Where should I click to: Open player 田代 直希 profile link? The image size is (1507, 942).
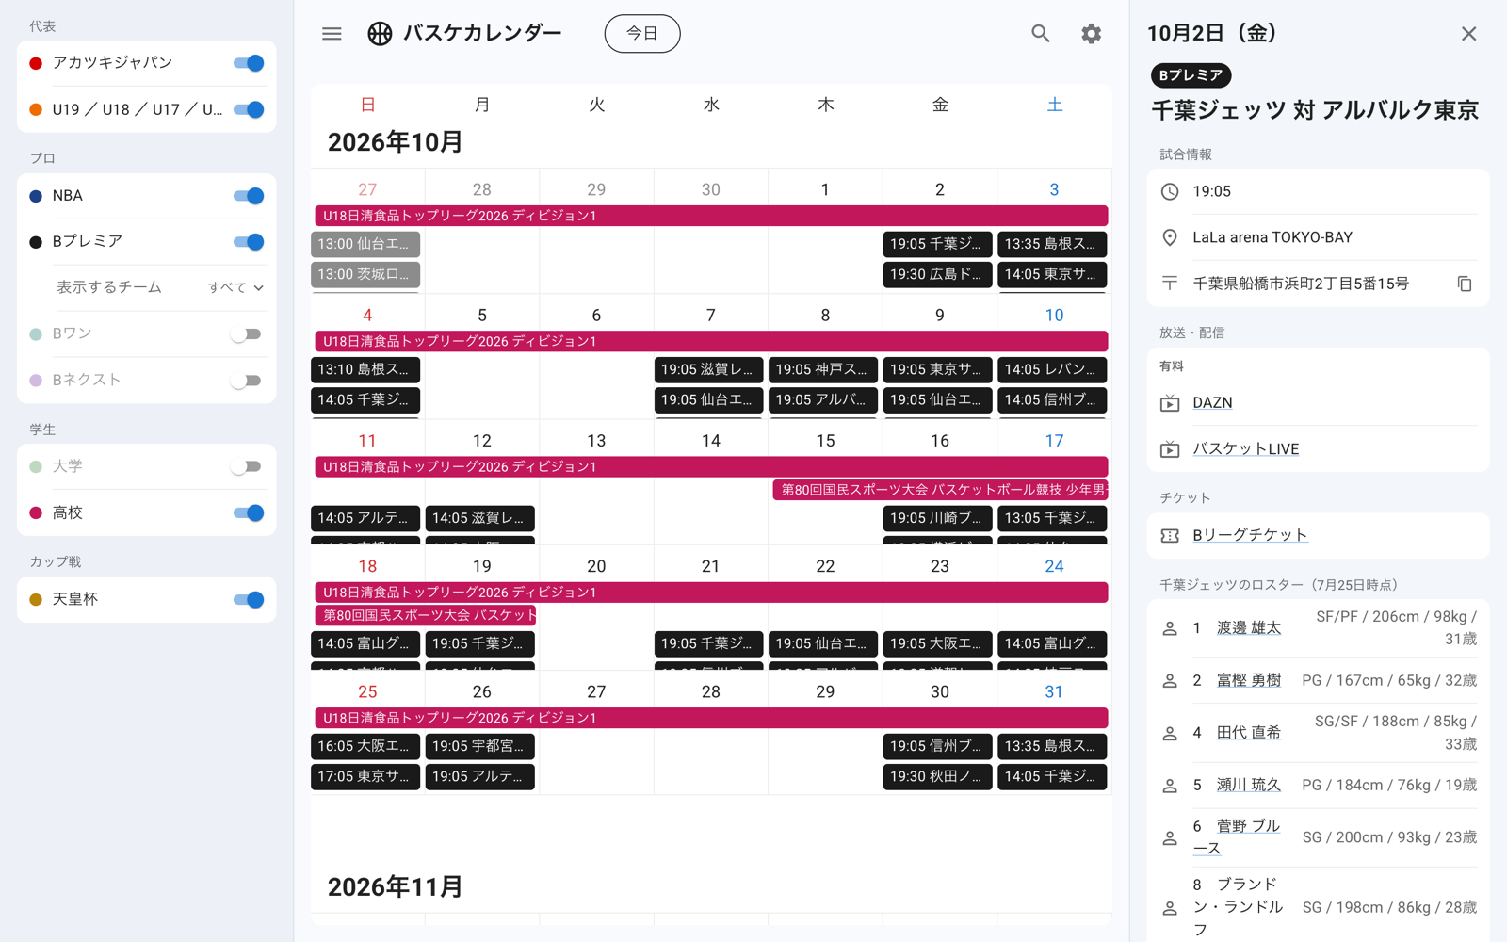pyautogui.click(x=1249, y=733)
